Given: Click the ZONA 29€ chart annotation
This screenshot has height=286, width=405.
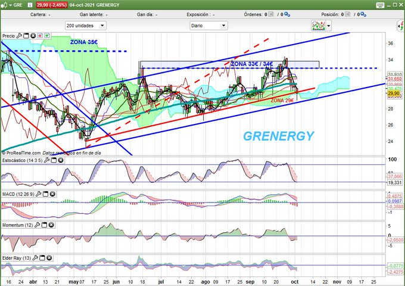Looking at the screenshot, I should (x=282, y=100).
